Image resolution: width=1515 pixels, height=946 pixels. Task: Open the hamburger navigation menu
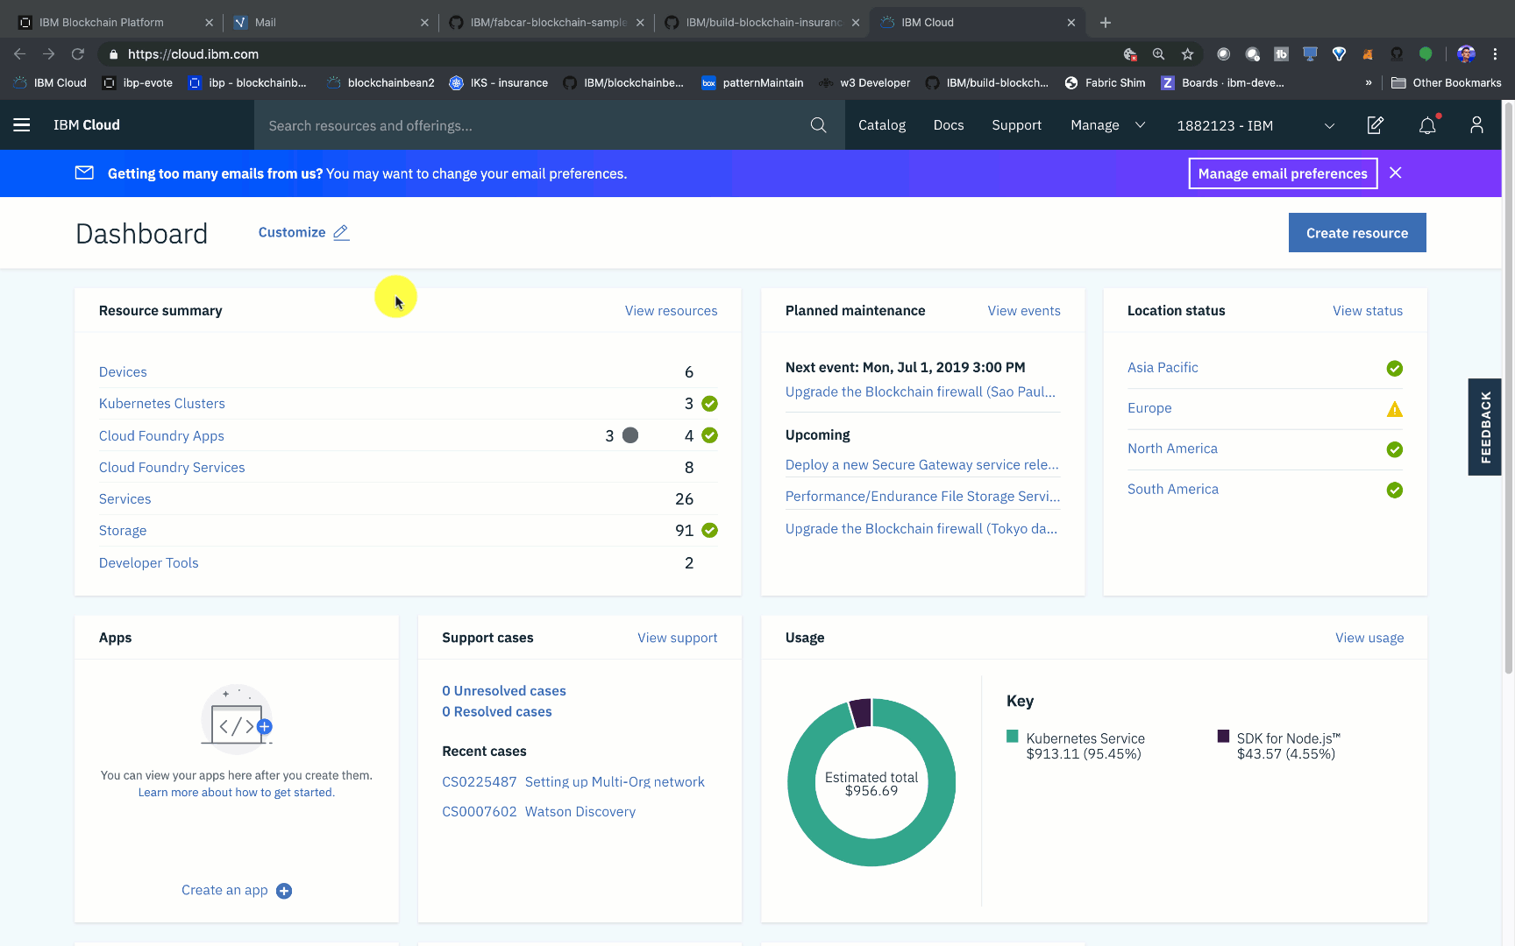22,125
